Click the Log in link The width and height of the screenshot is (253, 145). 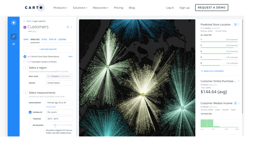(170, 8)
